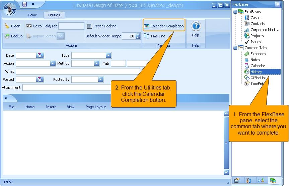Screen dimensions: 292x186
Task: Click the Calendar Completion button
Action: point(164,26)
